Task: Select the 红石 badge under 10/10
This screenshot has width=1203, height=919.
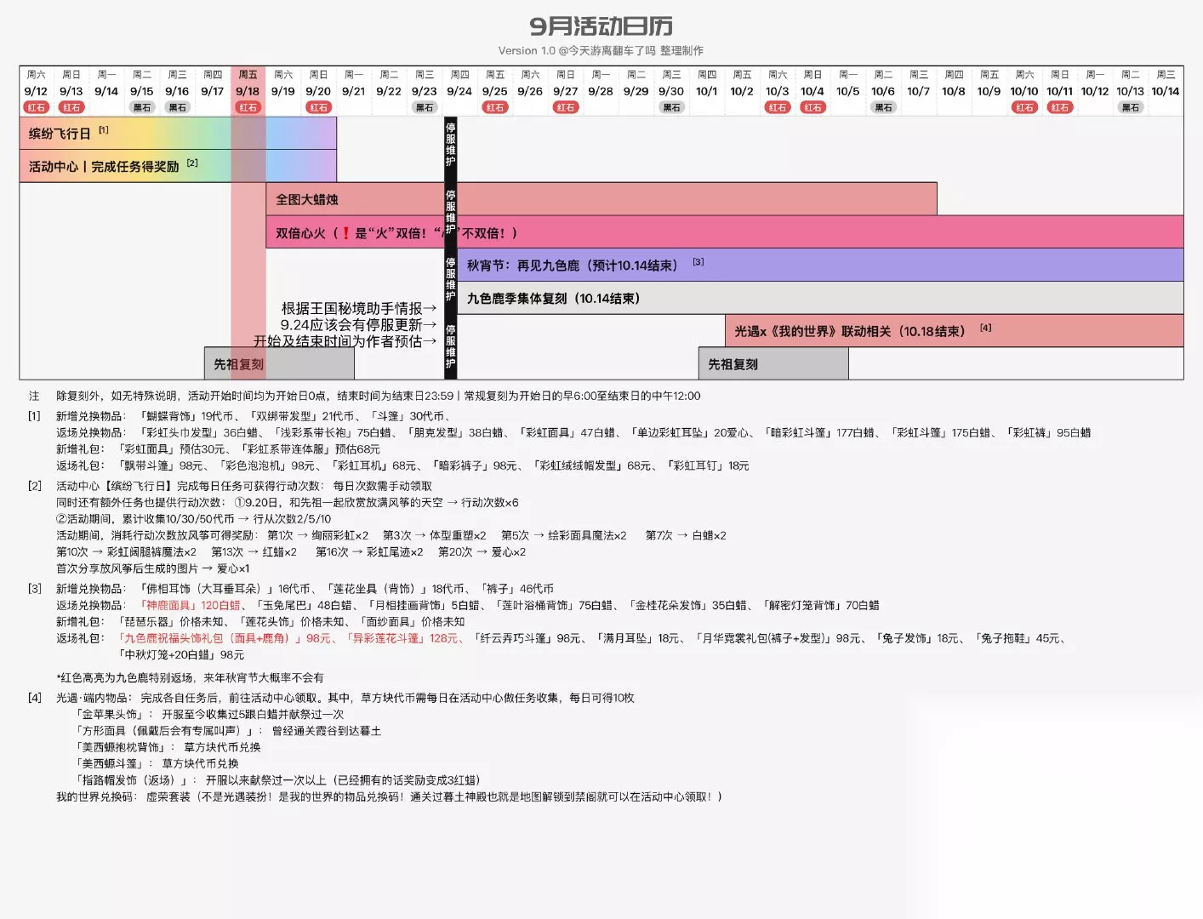Action: (1024, 107)
